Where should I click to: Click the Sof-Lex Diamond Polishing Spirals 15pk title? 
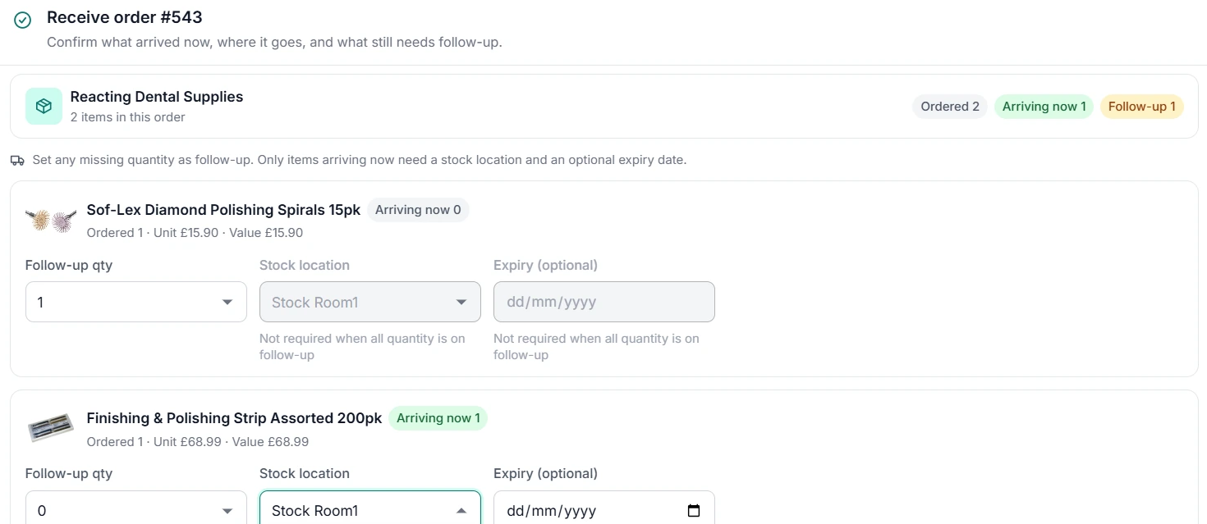(x=223, y=210)
